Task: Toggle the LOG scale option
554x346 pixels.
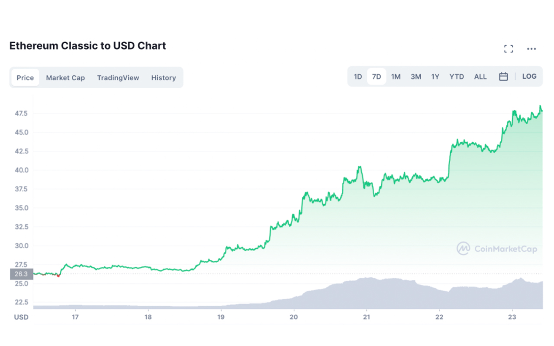Action: (529, 77)
